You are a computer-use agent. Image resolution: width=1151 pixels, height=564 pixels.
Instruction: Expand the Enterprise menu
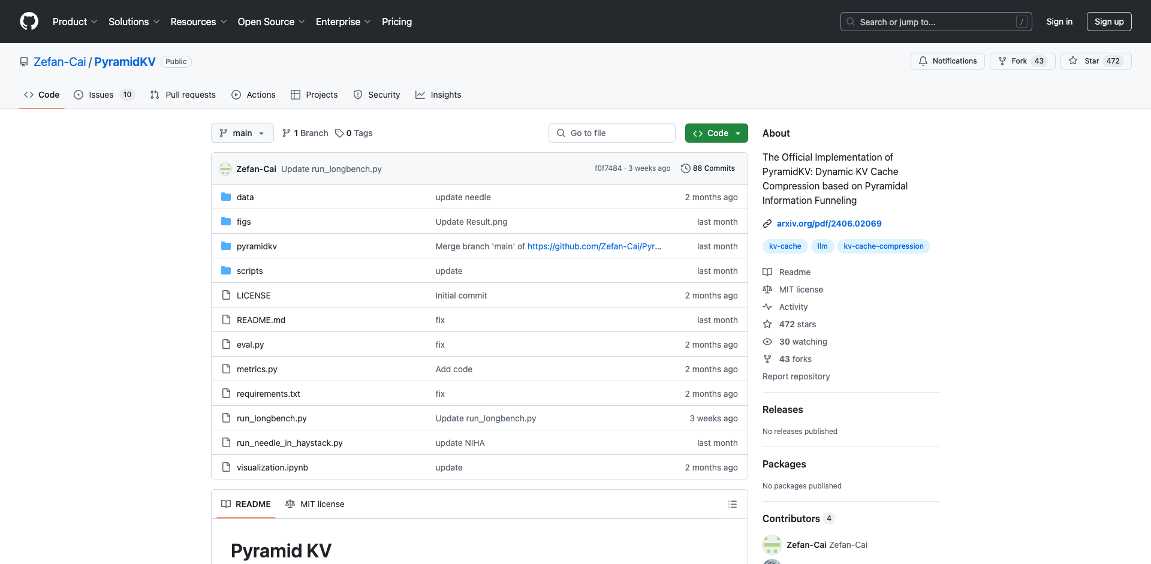pos(344,22)
